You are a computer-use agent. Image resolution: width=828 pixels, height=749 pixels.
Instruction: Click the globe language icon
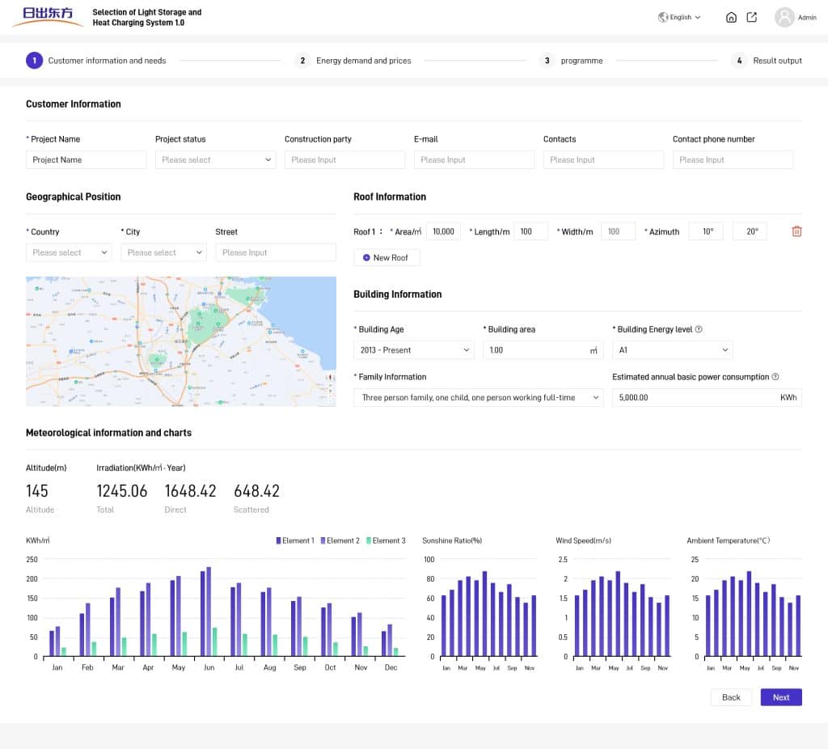point(663,17)
